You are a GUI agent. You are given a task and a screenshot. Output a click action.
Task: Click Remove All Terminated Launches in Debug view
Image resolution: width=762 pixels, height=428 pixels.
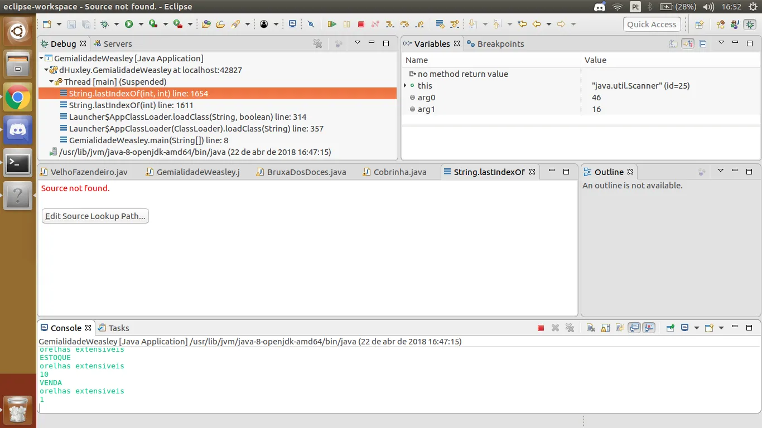point(318,43)
